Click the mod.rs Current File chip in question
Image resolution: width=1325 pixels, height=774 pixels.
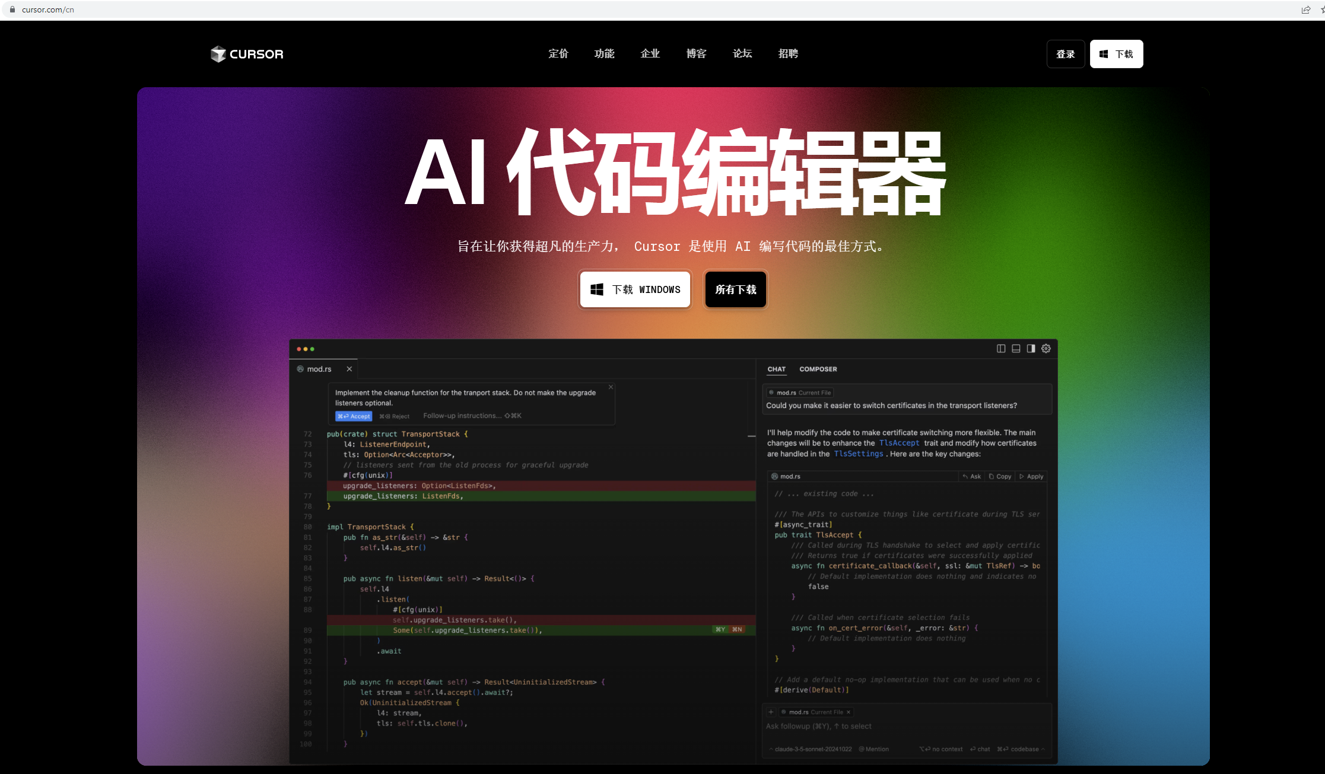click(x=800, y=393)
